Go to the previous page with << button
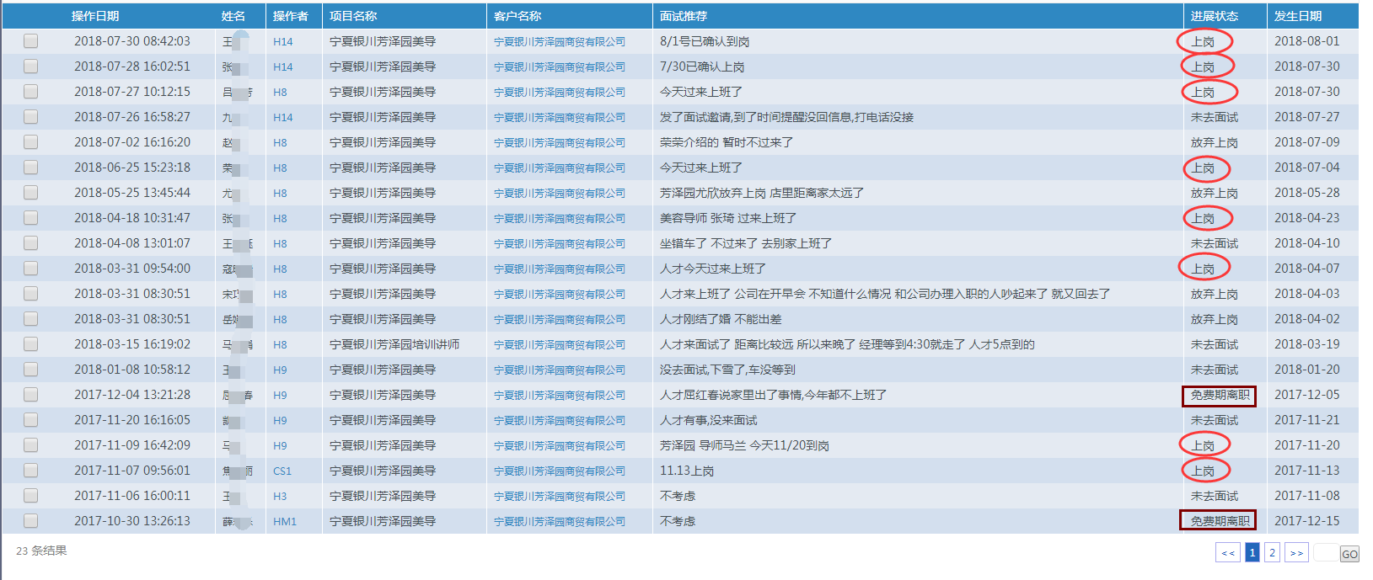Viewport: 1373px width, 580px height. point(1228,552)
